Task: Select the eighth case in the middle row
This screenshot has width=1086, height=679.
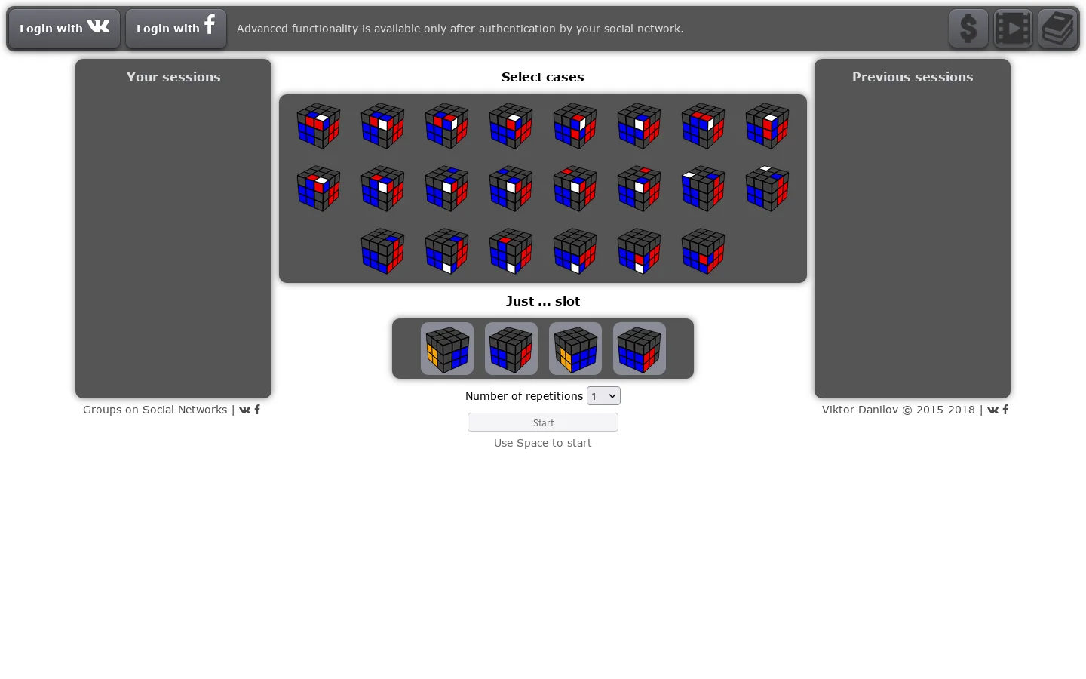Action: (x=768, y=189)
